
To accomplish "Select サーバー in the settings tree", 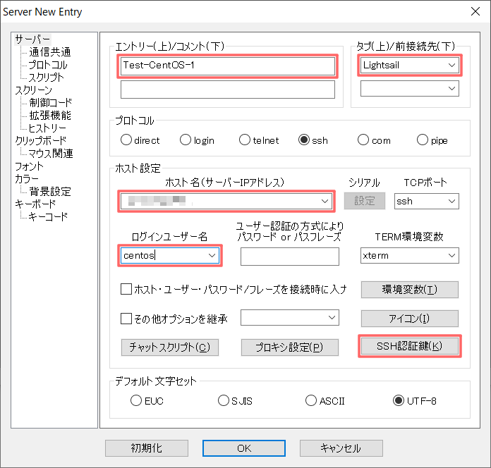I will click(x=32, y=39).
